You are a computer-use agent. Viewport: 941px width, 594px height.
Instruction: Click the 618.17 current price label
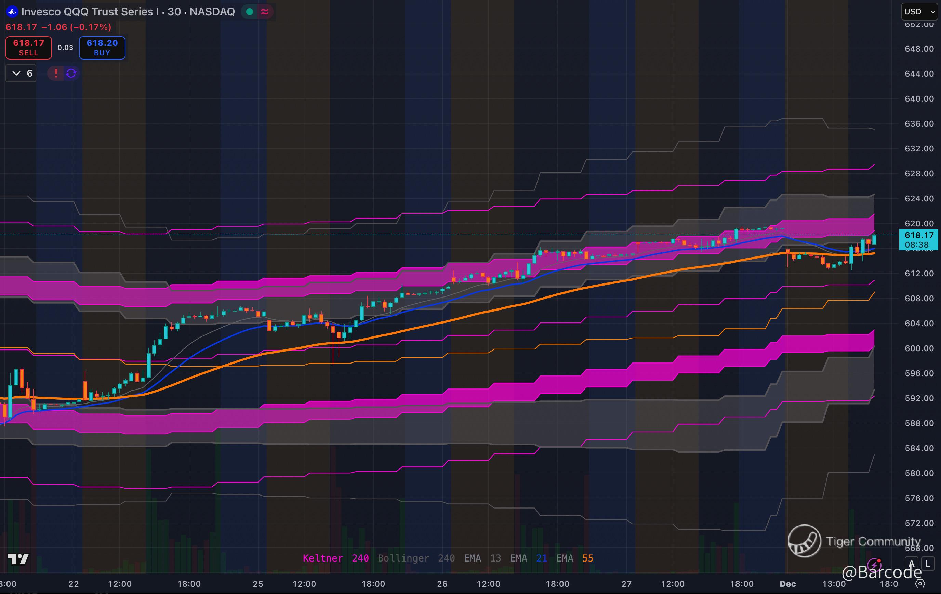pyautogui.click(x=919, y=236)
